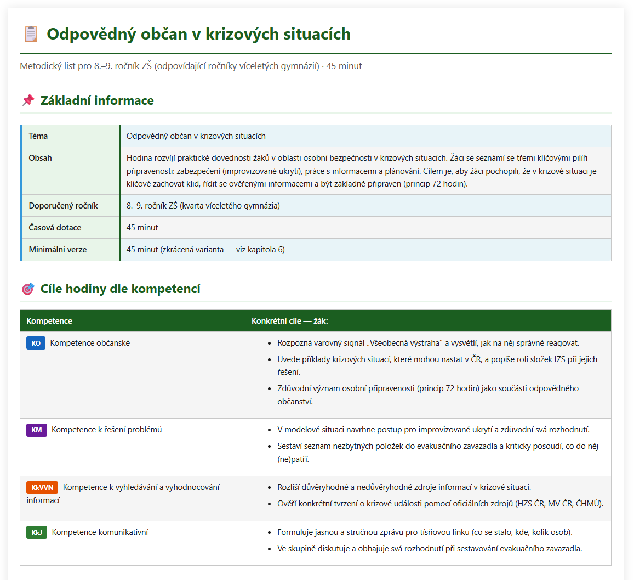Viewport: 634px width, 580px height.
Task: Click the Časová dotace row label
Action: tap(55, 228)
